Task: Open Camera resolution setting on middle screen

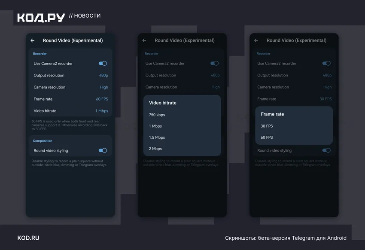Action: (182, 87)
